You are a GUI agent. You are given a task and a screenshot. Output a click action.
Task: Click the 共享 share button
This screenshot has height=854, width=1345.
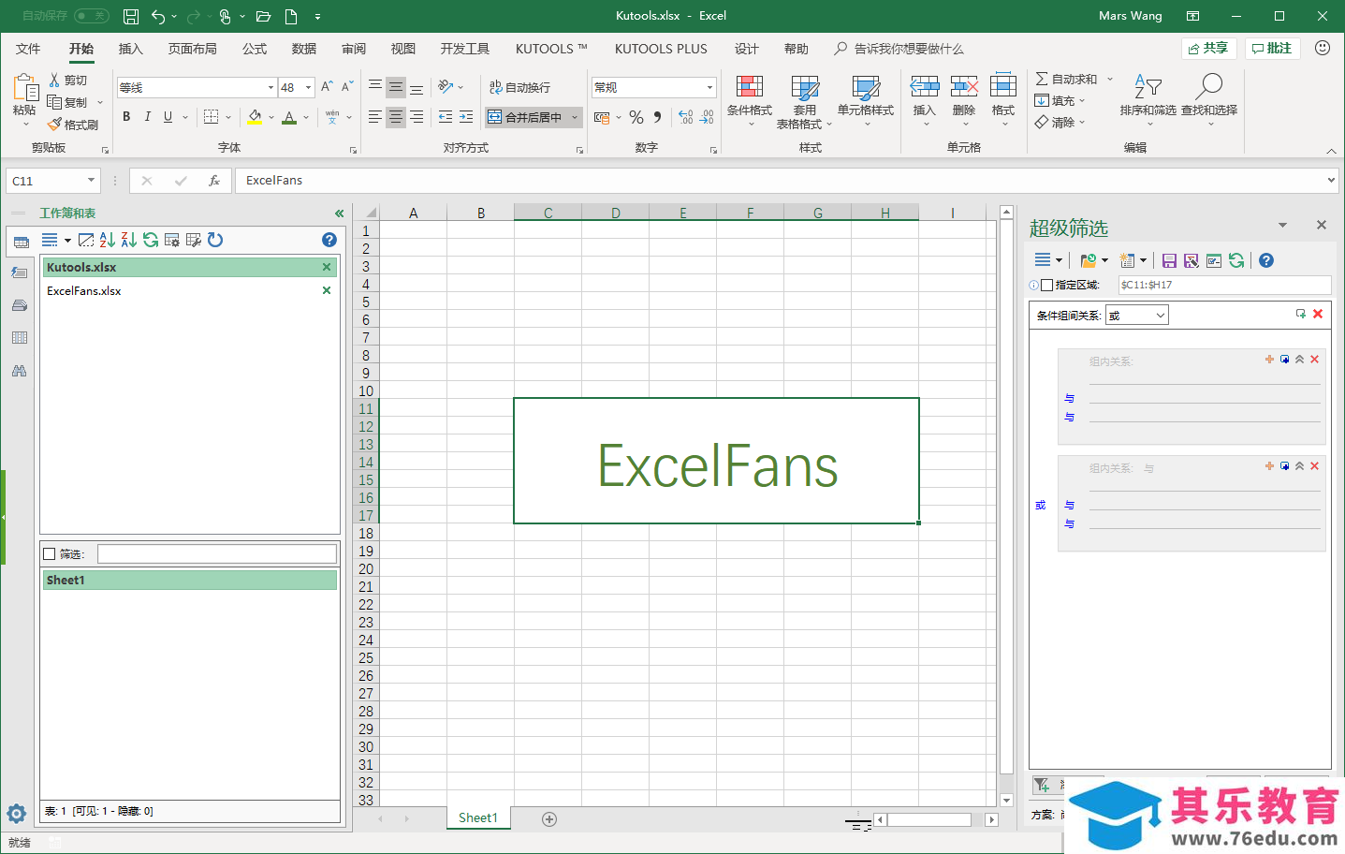click(1208, 49)
